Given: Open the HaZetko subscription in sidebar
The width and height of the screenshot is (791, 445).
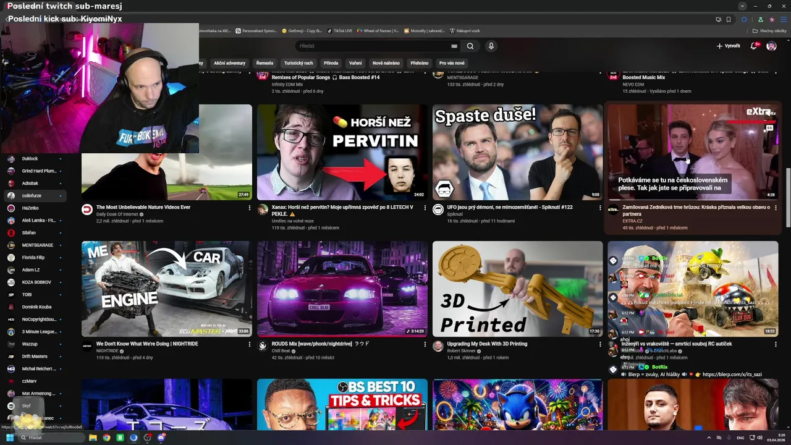Looking at the screenshot, I should coord(35,208).
